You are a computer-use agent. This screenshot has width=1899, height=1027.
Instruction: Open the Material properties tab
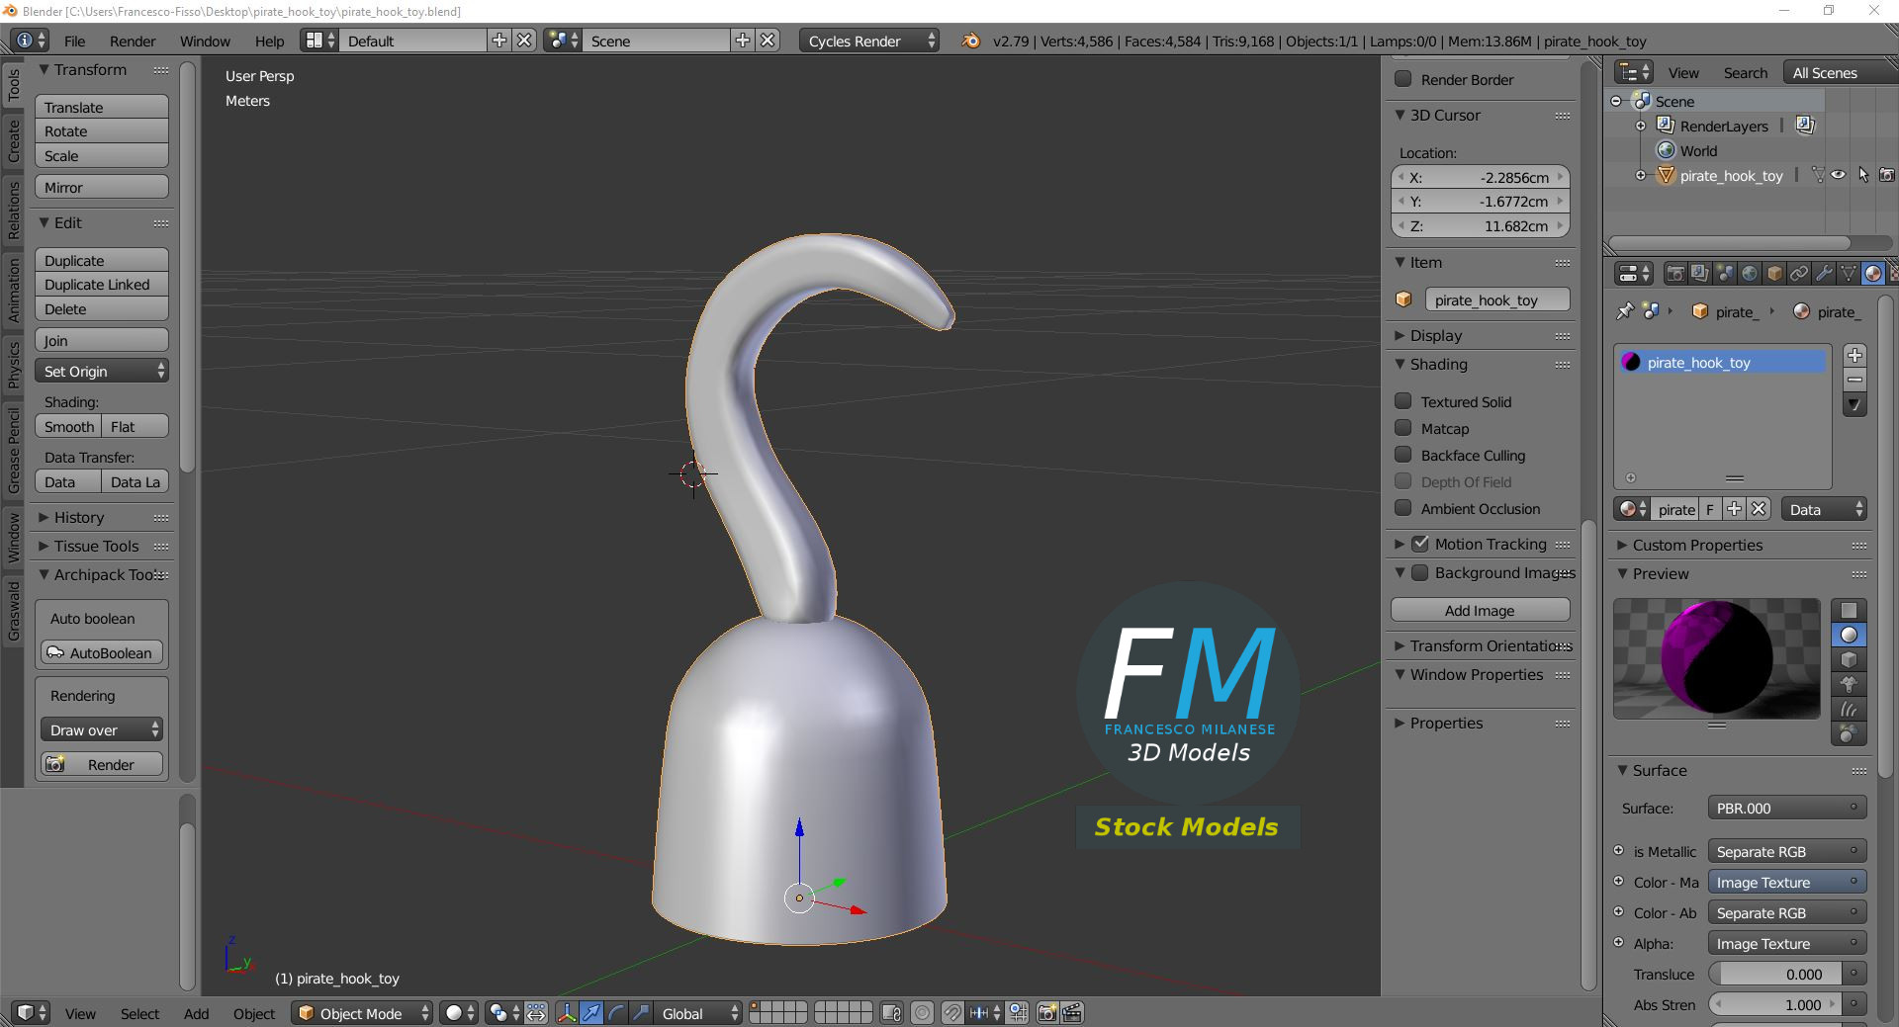tap(1873, 274)
